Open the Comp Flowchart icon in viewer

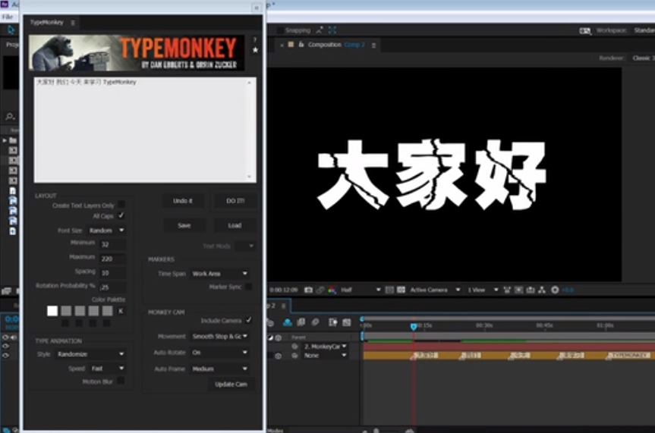(542, 290)
